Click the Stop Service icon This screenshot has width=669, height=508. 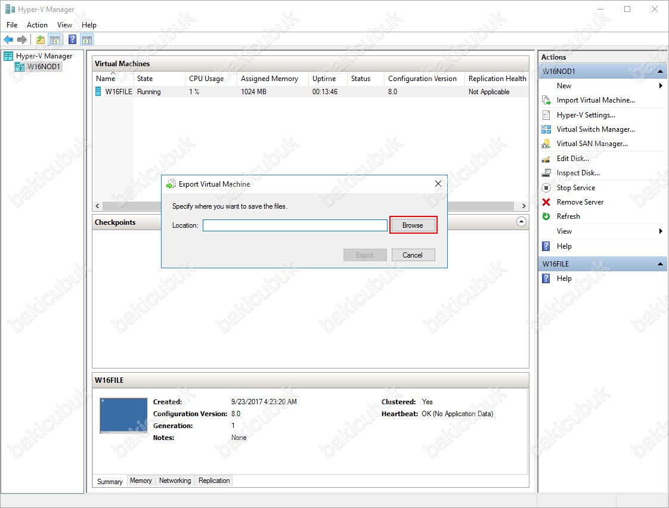pos(546,188)
